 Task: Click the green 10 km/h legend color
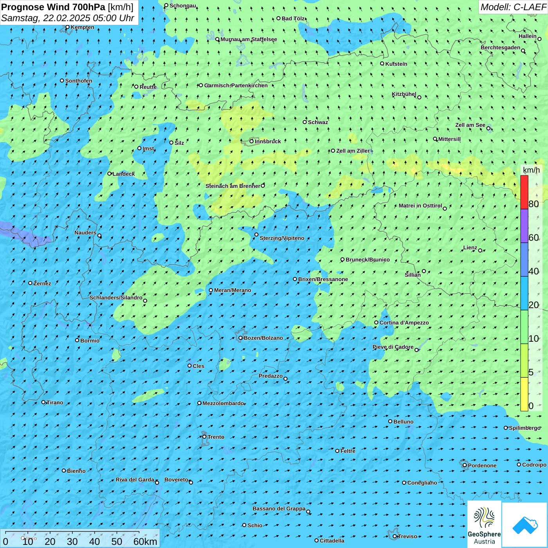click(x=524, y=327)
